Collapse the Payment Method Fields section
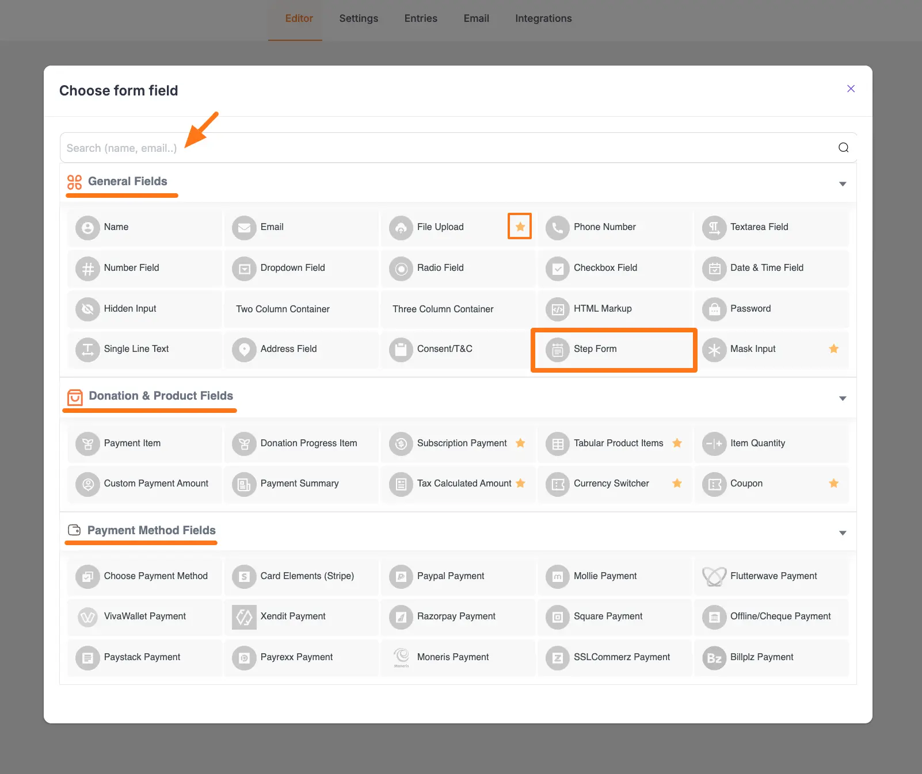Viewport: 922px width, 774px height. pos(842,532)
